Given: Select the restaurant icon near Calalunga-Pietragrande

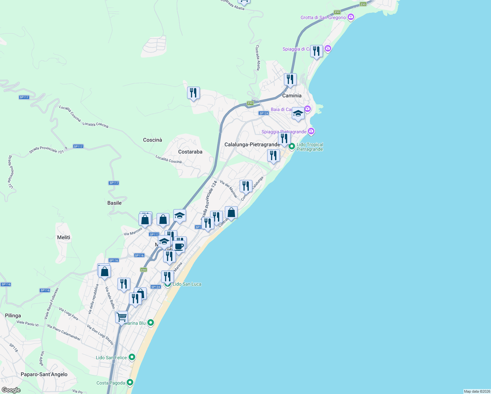Looking at the screenshot, I should tap(273, 155).
